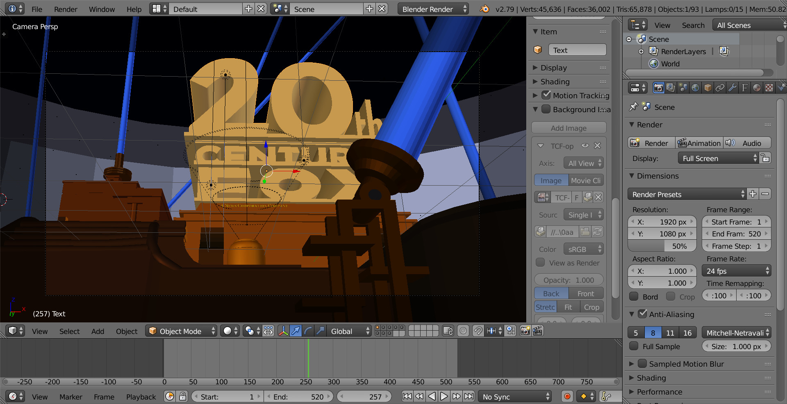Open the Modifiers wrench tab
This screenshot has height=404, width=787.
(x=732, y=88)
